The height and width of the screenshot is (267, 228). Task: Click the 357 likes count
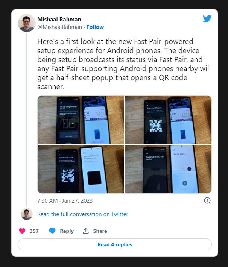point(34,231)
